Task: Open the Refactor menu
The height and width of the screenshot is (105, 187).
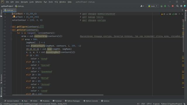Action: tap(39, 2)
